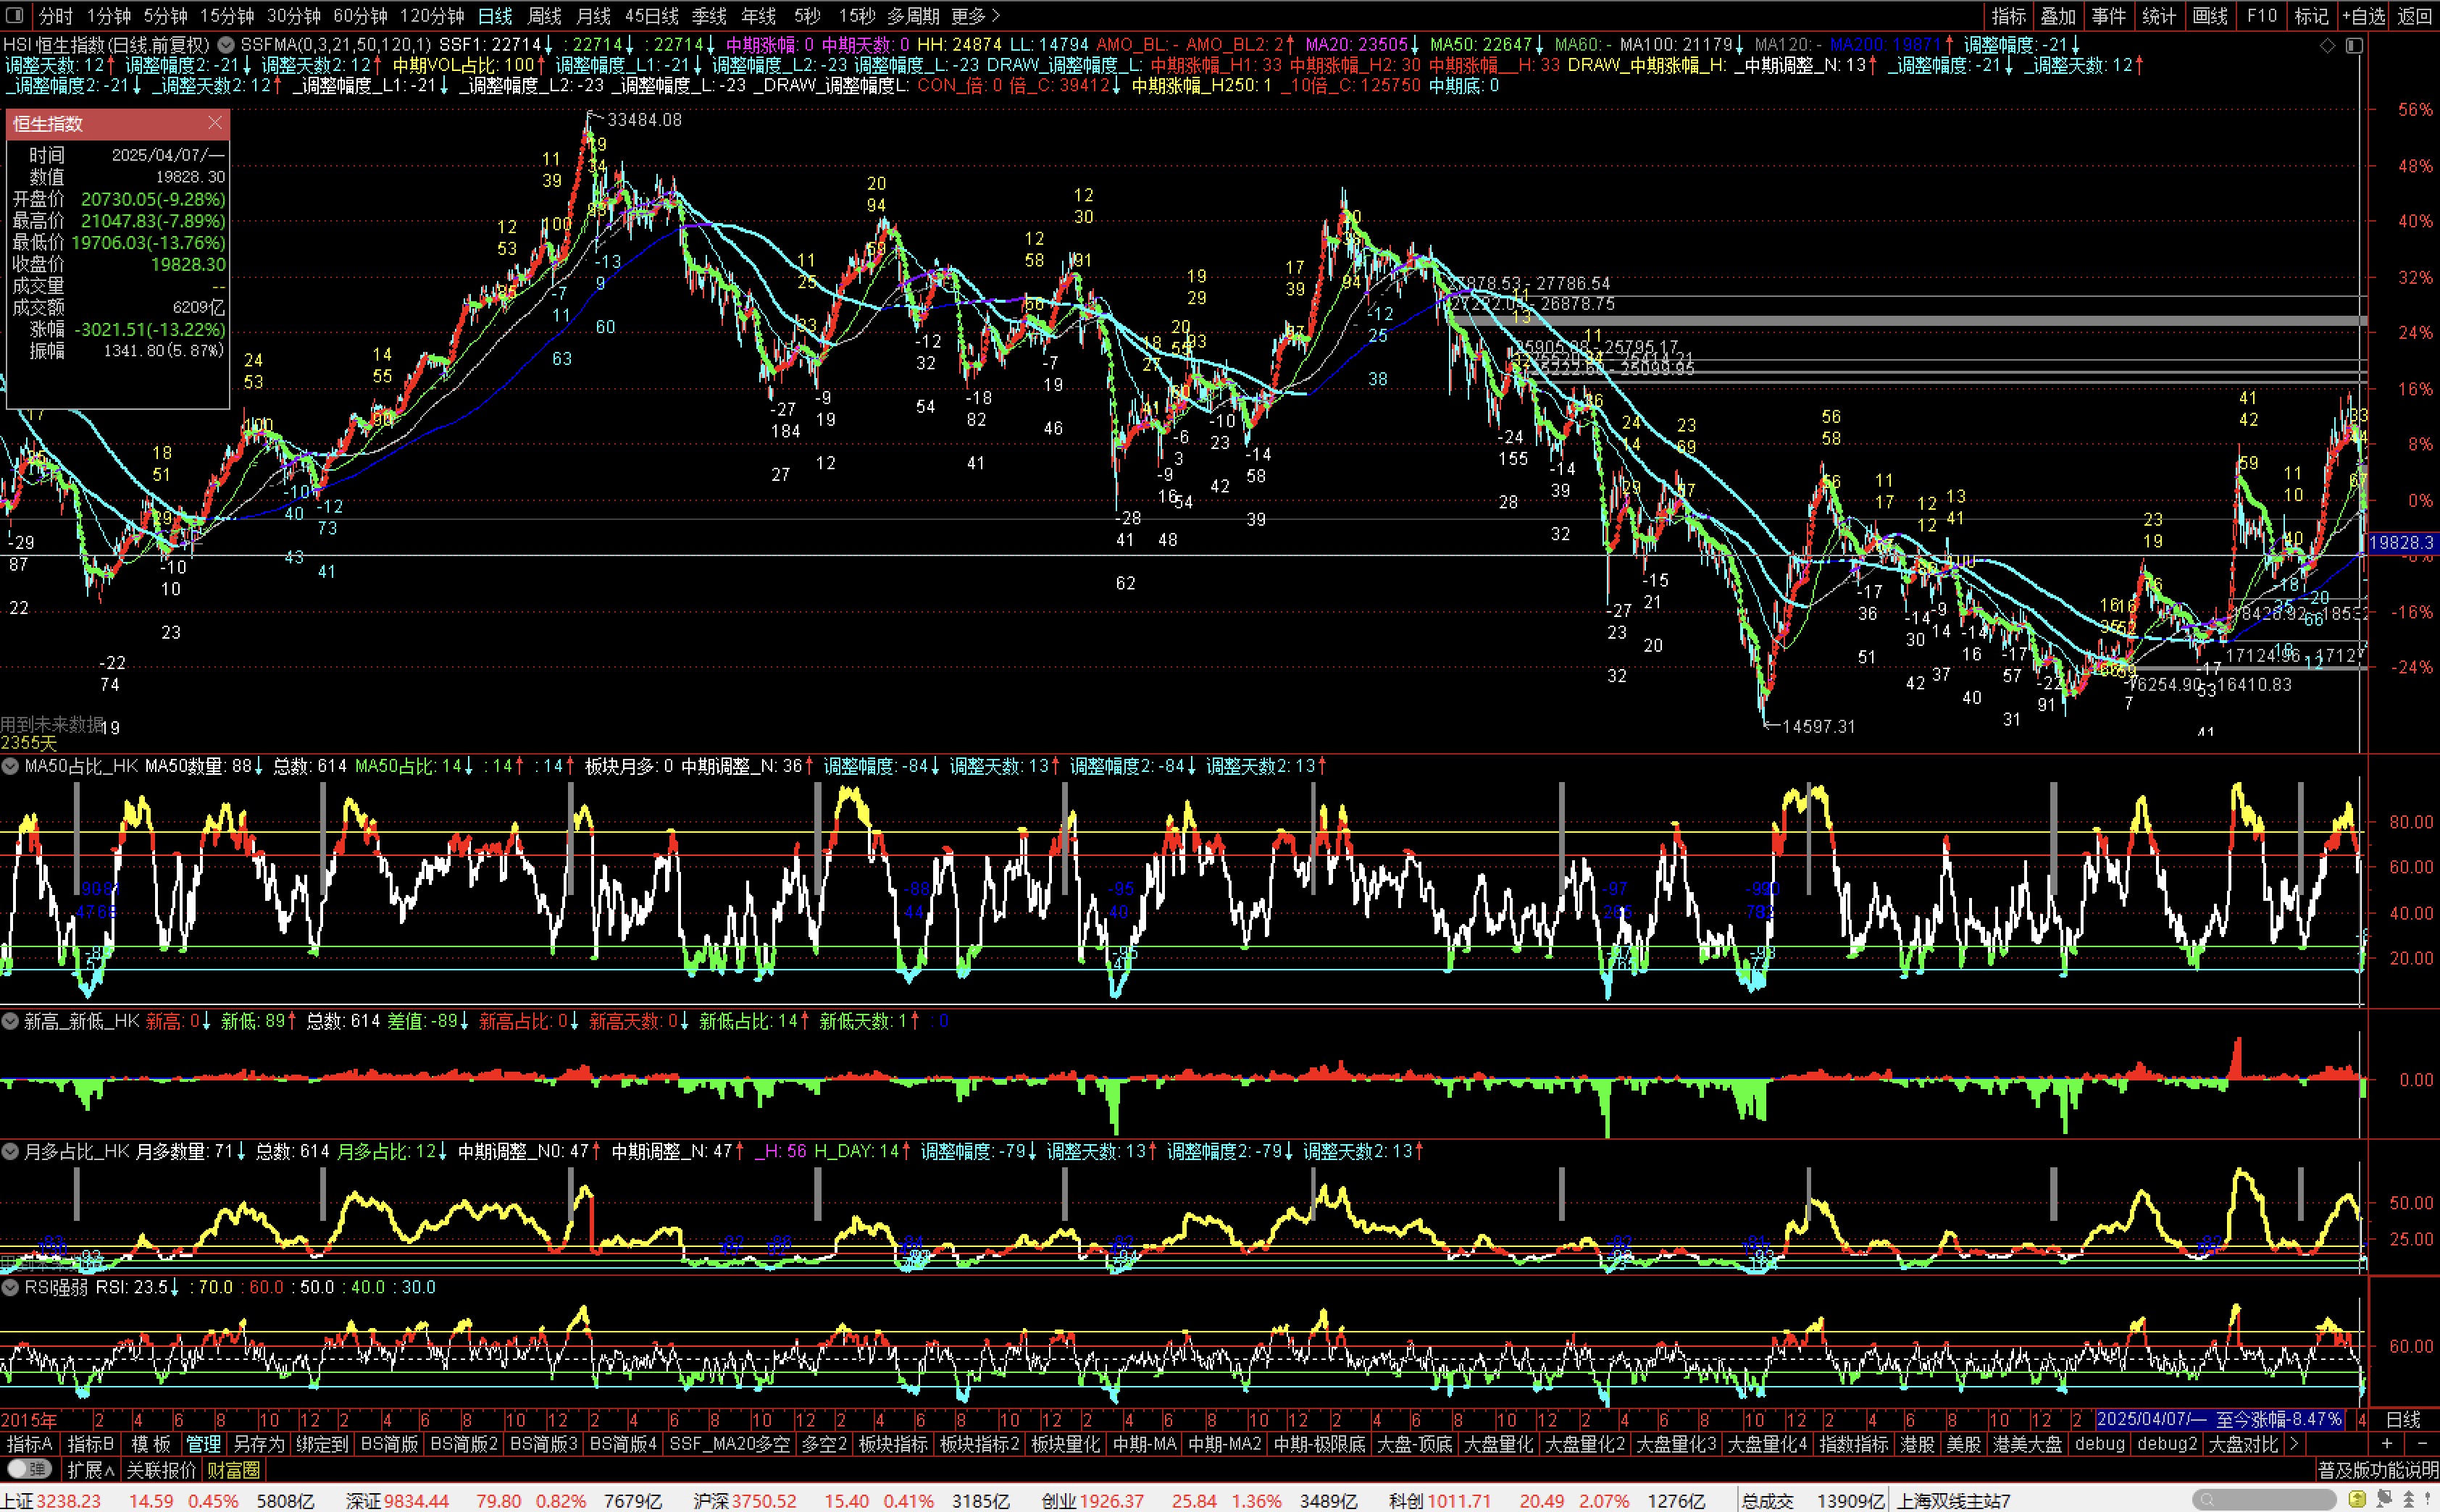Click the 管理 template manager

point(203,1444)
